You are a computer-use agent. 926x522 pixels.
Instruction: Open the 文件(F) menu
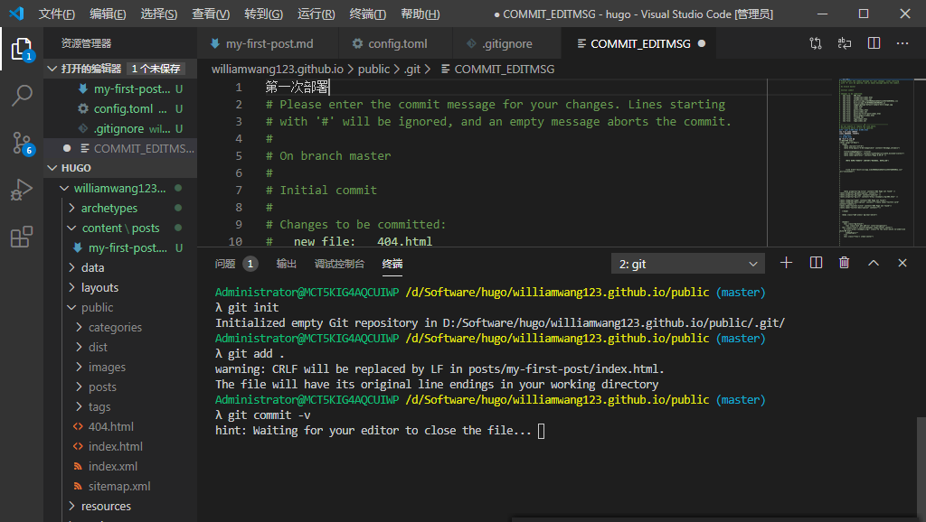coord(57,14)
